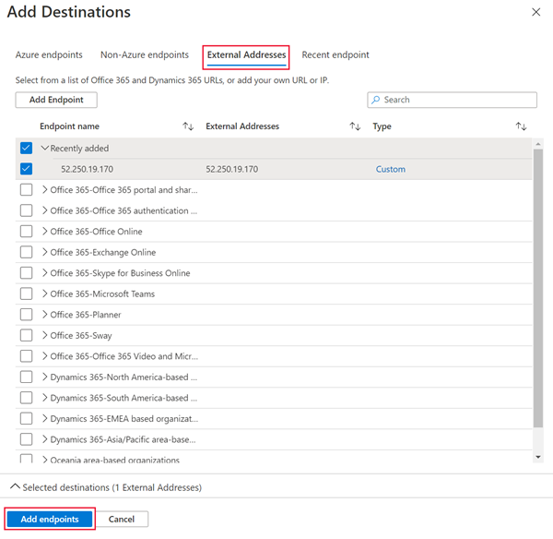Collapse the Selected destinations chevron
The width and height of the screenshot is (553, 539).
pos(14,486)
